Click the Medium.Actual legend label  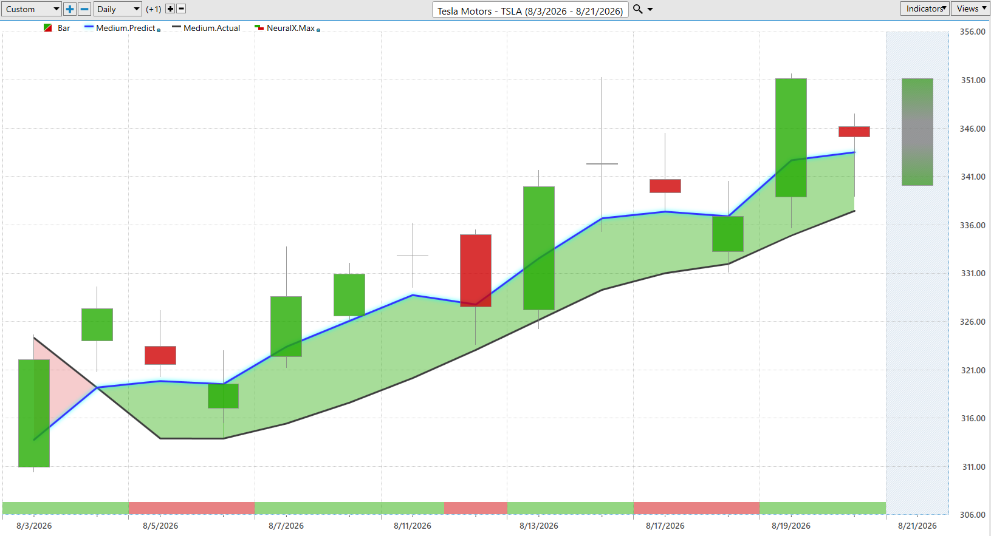point(212,28)
